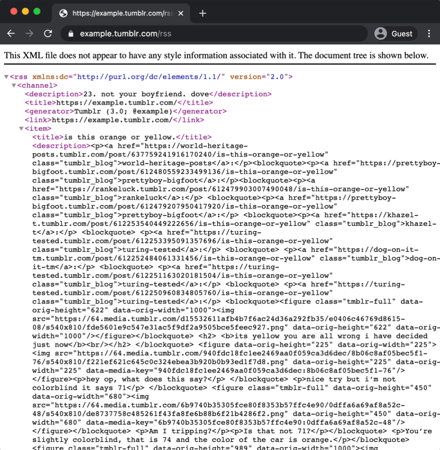Collapse the item node triangle
The height and width of the screenshot is (450, 440).
pos(21,129)
